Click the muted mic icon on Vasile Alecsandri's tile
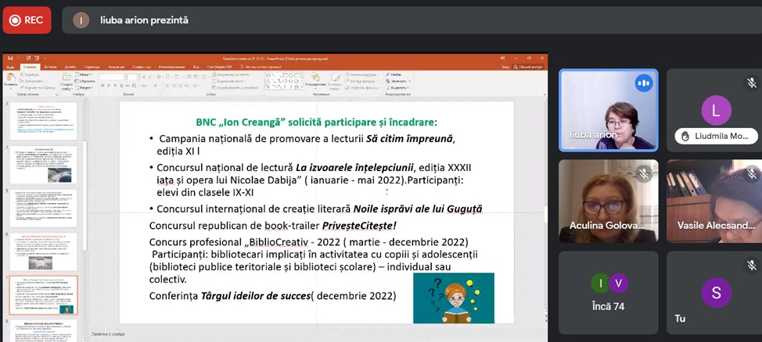 (751, 173)
